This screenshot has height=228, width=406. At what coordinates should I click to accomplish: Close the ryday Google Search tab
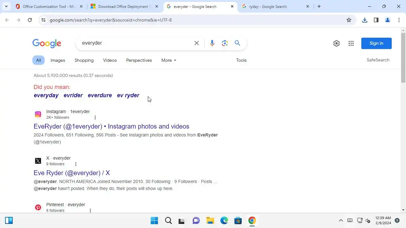pyautogui.click(x=308, y=6)
